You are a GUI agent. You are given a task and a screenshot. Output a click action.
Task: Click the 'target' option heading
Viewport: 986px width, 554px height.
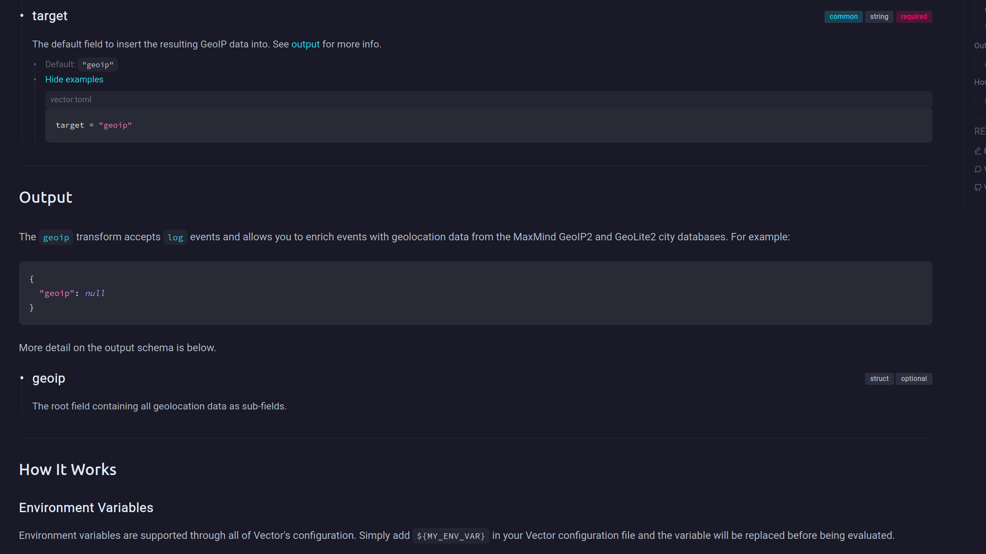[50, 16]
